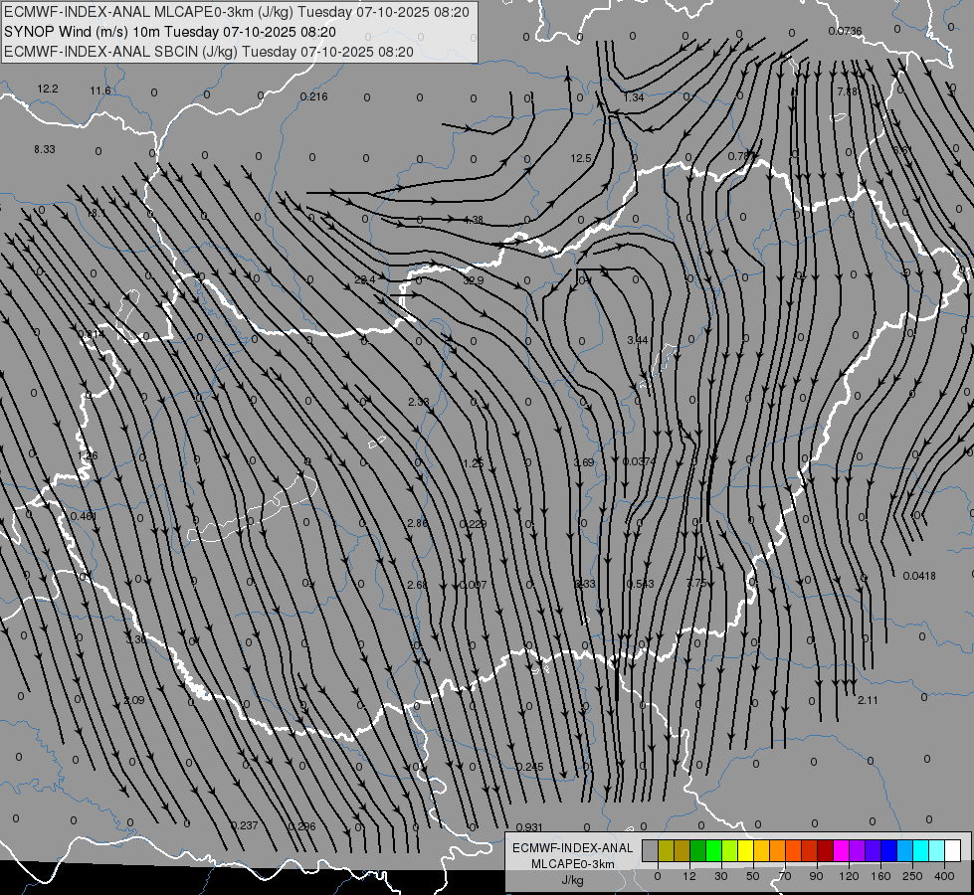Image resolution: width=974 pixels, height=895 pixels.
Task: Click the legend tick label 400
Action: [x=944, y=876]
